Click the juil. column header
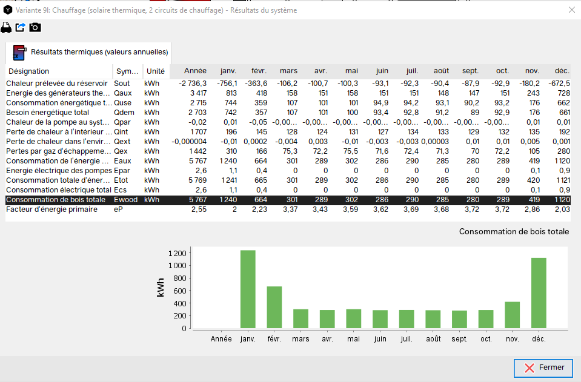The height and width of the screenshot is (382, 581). click(x=405, y=71)
